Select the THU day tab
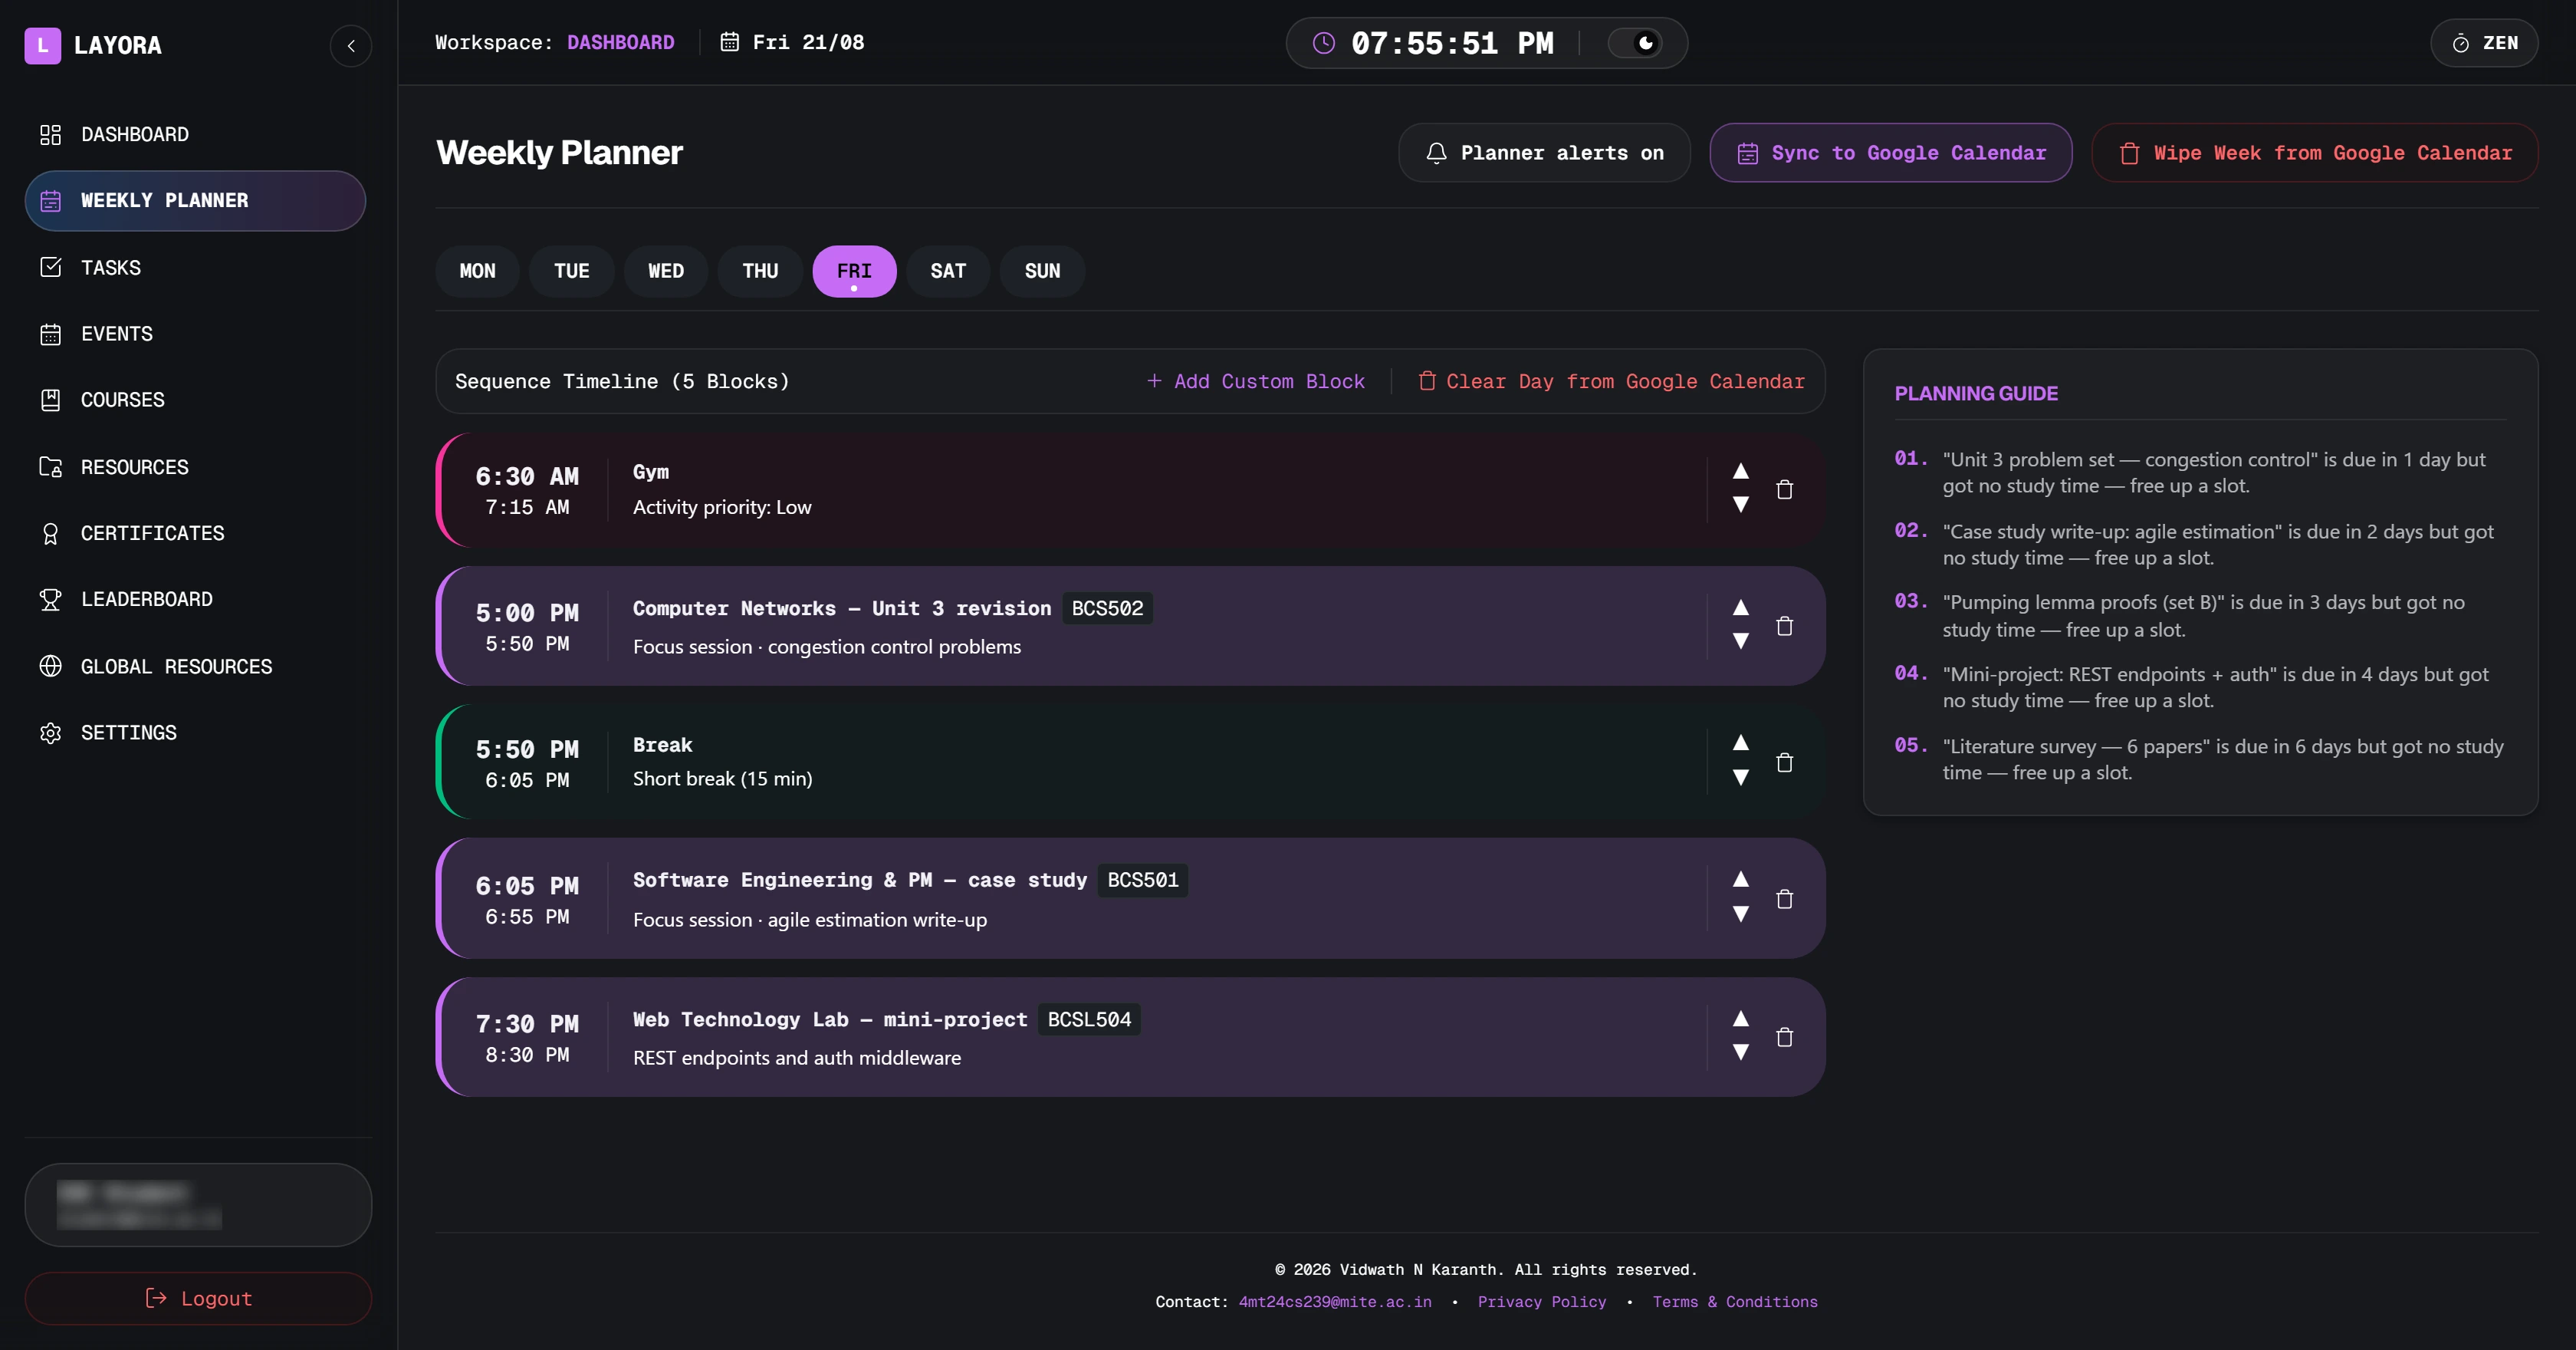The image size is (2576, 1350). [x=760, y=272]
